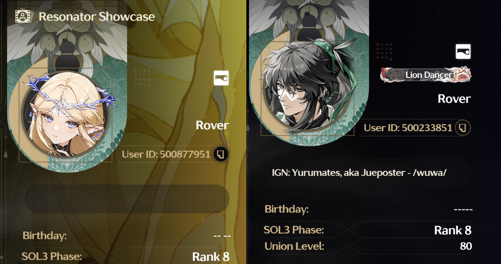The image size is (501, 264).
Task: Click the Lion Dancer title badge
Action: coord(426,75)
